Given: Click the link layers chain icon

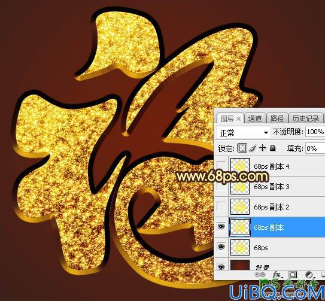Looking at the screenshot, I should click(x=260, y=275).
